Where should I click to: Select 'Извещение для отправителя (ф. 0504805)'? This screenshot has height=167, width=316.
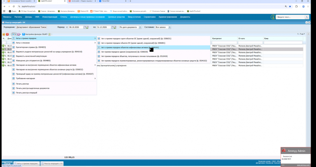(x=54, y=60)
